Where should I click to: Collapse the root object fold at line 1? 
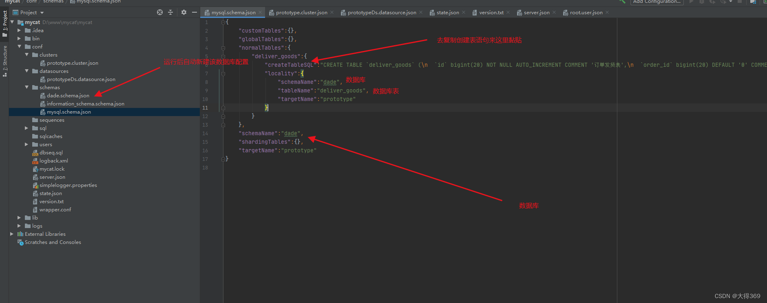pos(223,22)
